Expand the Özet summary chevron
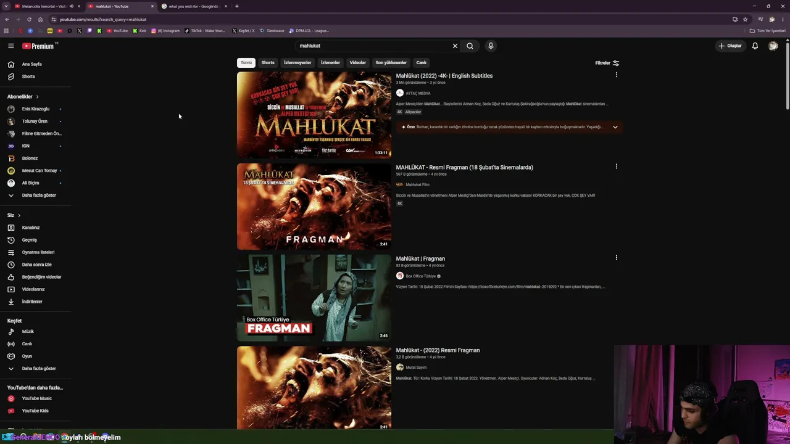Screen dimensions: 790x444 (x=615, y=127)
